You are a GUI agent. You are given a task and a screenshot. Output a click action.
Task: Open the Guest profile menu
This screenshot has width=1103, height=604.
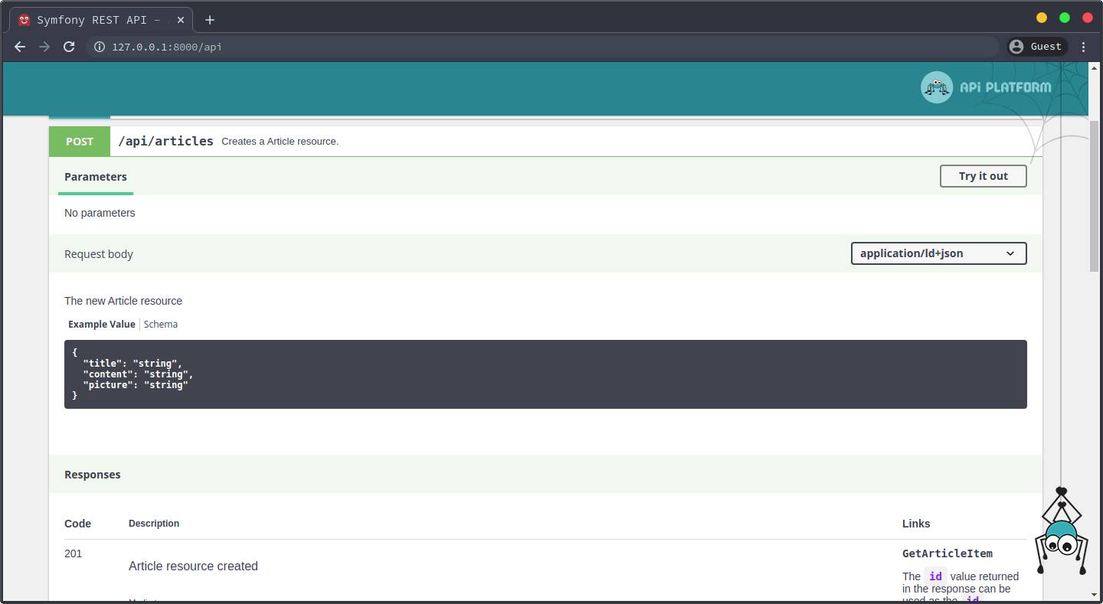1036,47
